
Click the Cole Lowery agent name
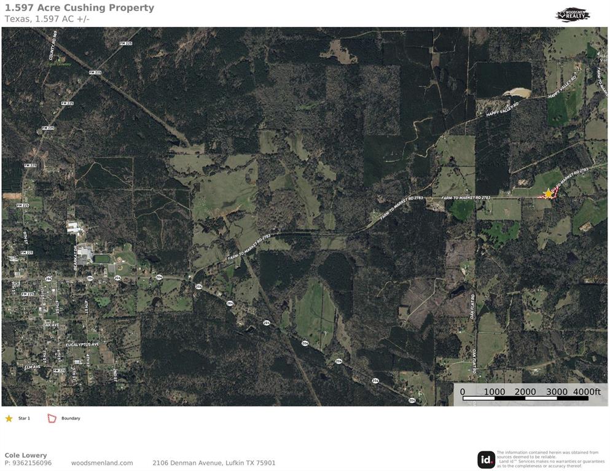26,455
